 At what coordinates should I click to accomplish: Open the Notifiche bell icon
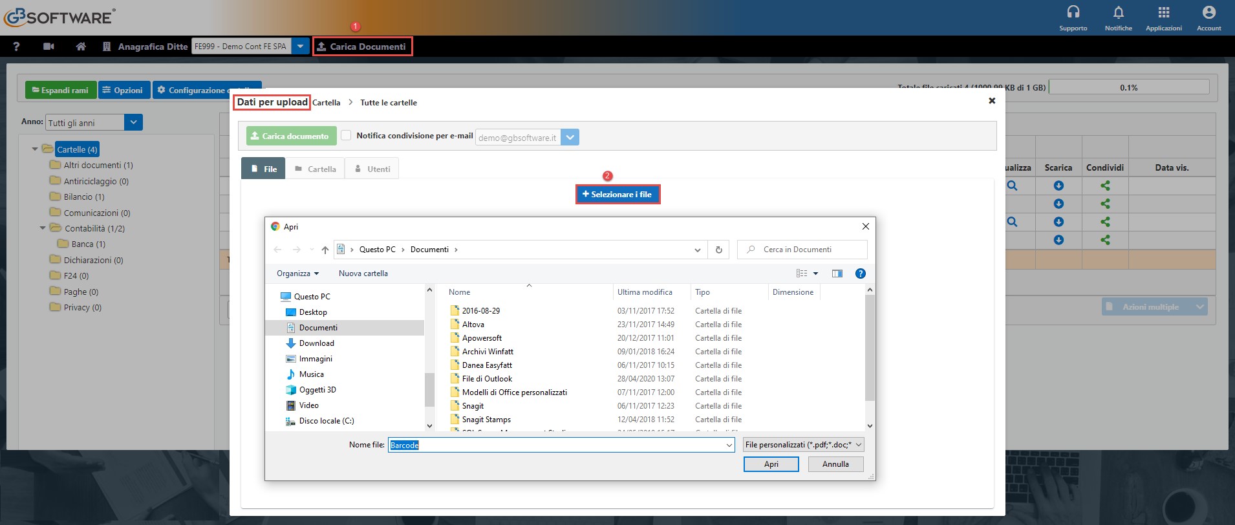[1119, 12]
